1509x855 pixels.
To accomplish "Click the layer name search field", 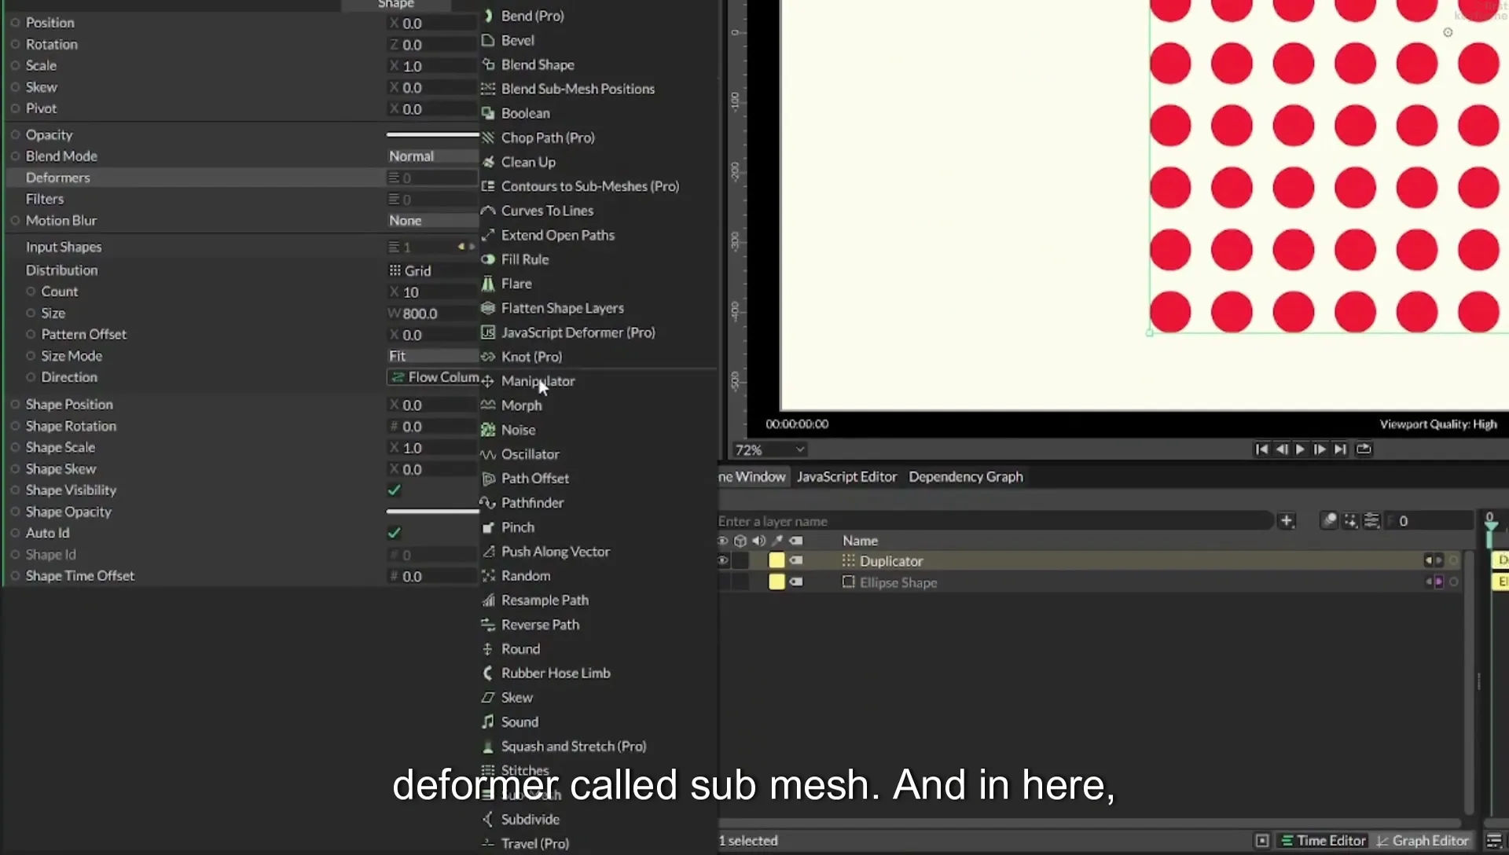I will coord(994,521).
